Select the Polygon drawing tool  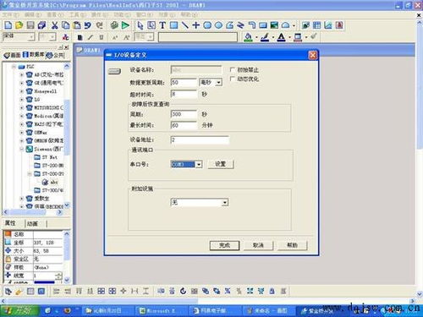click(230, 25)
